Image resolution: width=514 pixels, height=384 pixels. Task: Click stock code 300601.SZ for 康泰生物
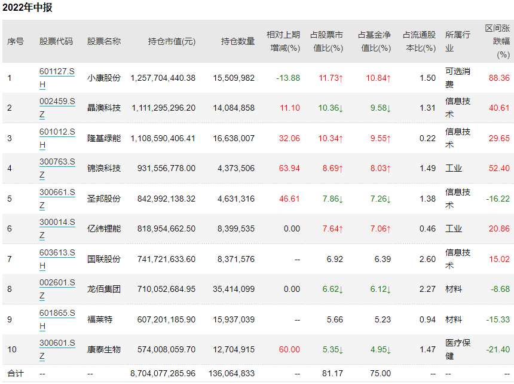tap(57, 343)
